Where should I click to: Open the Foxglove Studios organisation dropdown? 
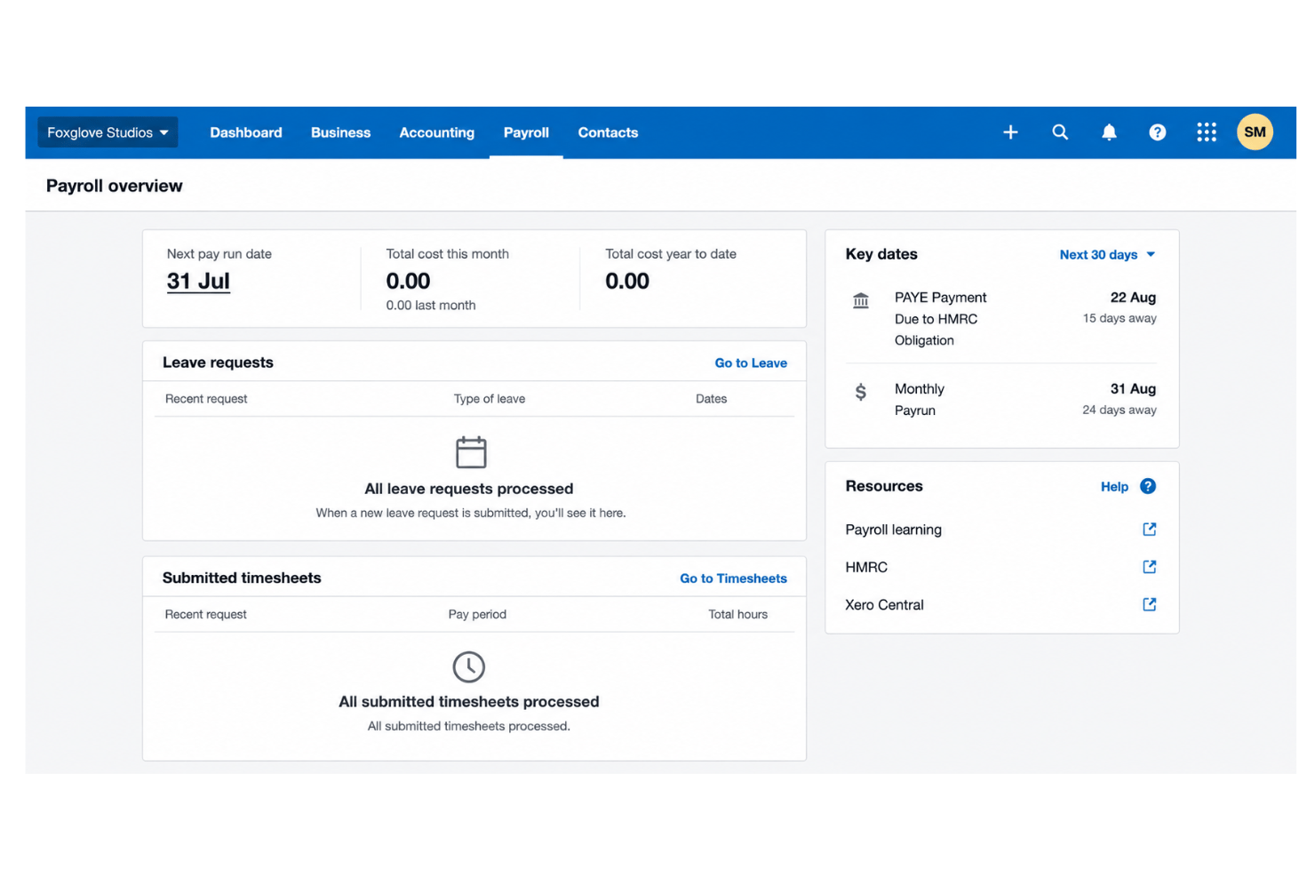click(108, 132)
